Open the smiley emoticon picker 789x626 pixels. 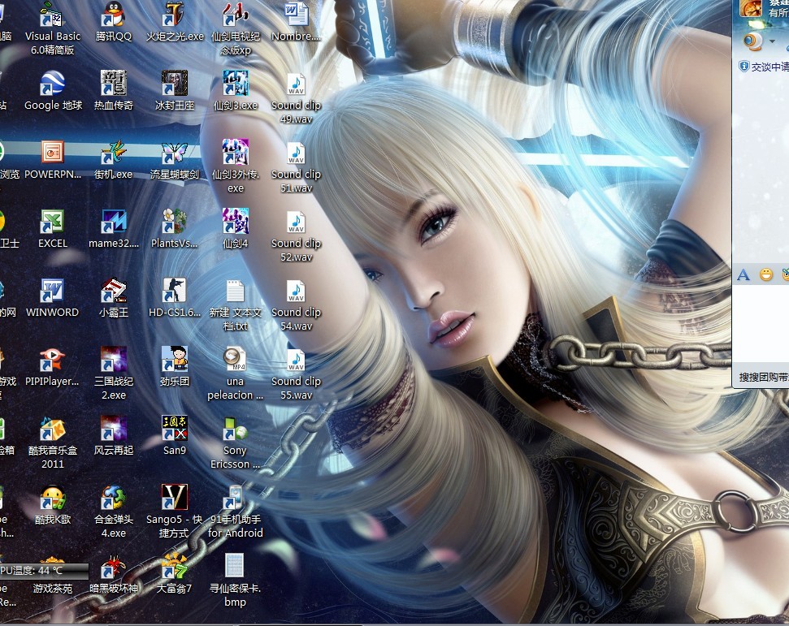pos(765,275)
